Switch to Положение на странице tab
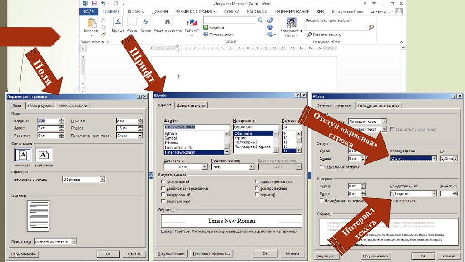The width and height of the screenshot is (465, 262). click(x=378, y=106)
